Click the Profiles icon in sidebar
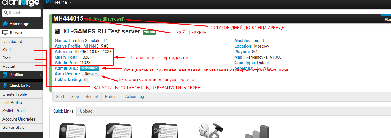Viewport: 391px width, 138px height. click(5, 75)
